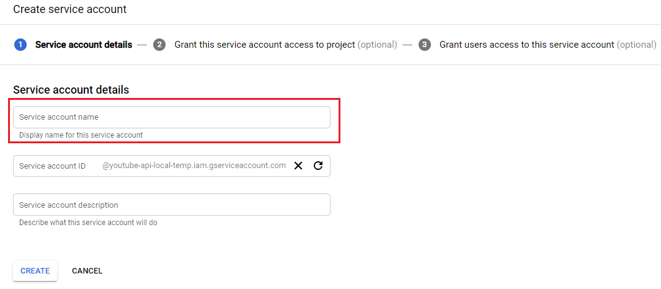Click the blue step 1 circle icon
Screen dimensions: 661x289
tap(20, 45)
